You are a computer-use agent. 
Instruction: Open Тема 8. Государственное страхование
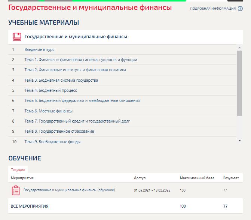pyautogui.click(x=59, y=131)
